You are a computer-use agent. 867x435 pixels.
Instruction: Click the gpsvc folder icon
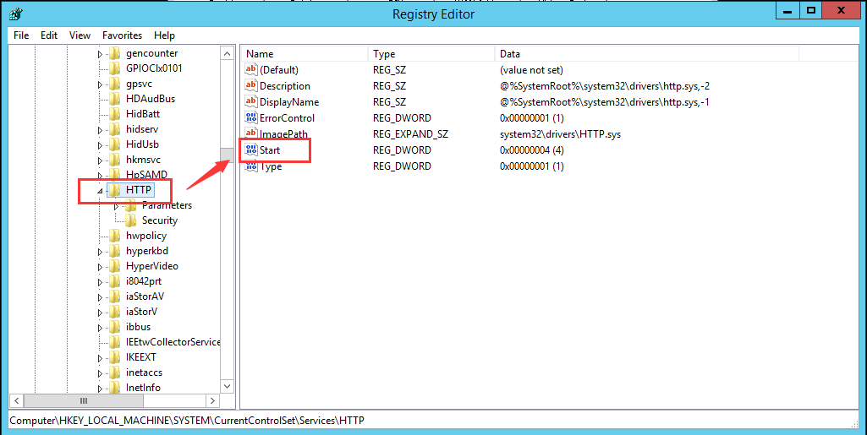[114, 84]
